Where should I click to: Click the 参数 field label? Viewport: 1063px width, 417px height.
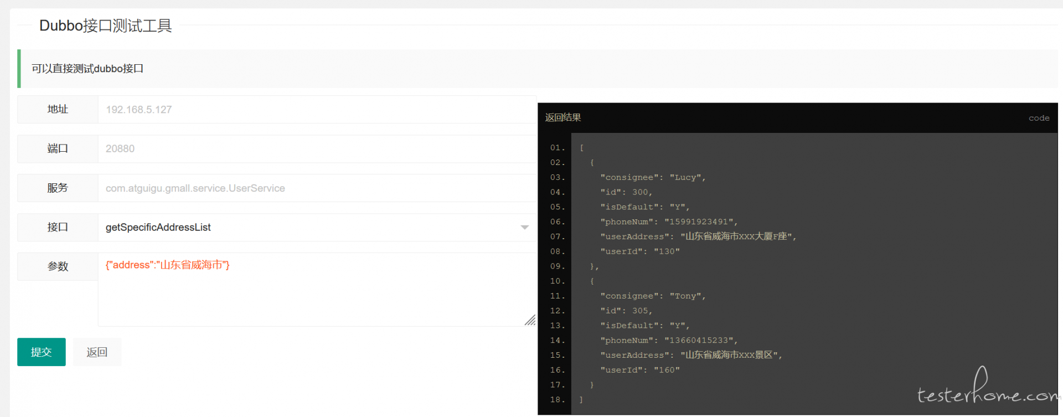tap(58, 266)
